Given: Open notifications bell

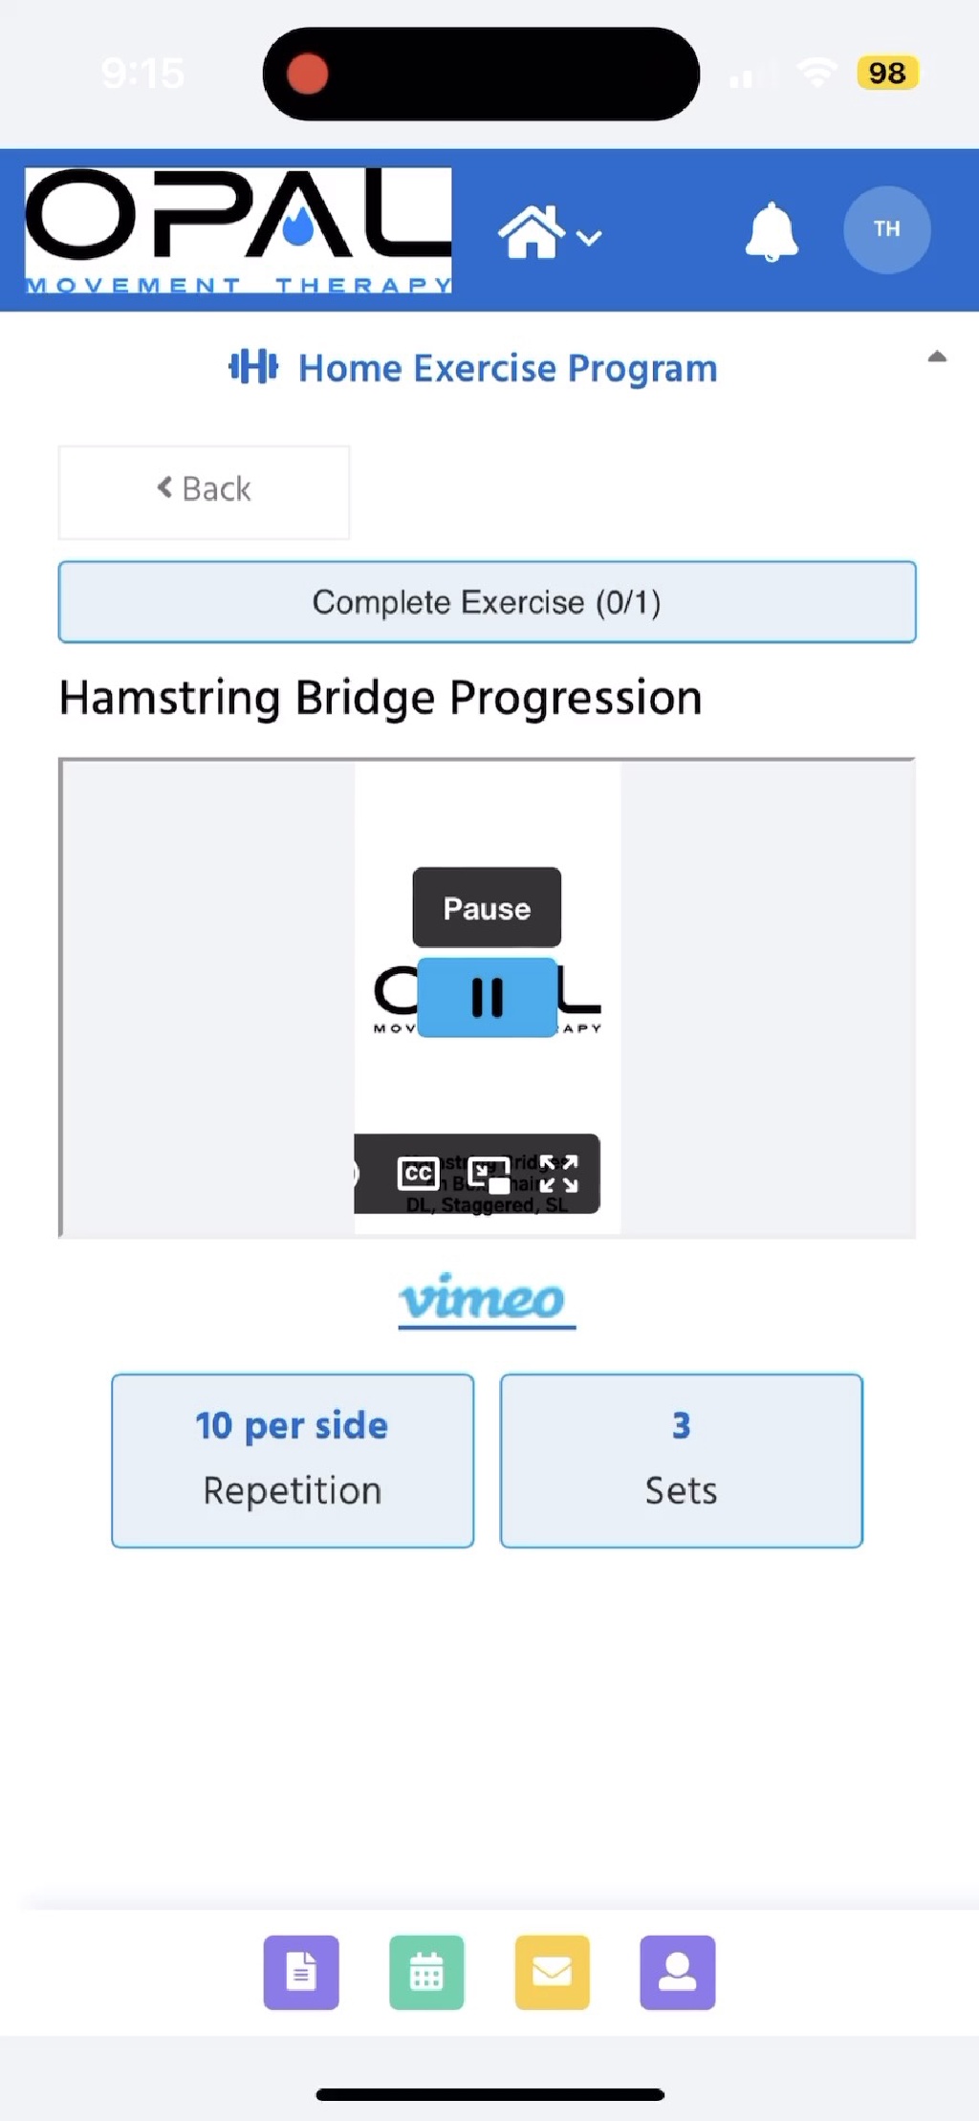Looking at the screenshot, I should point(772,231).
